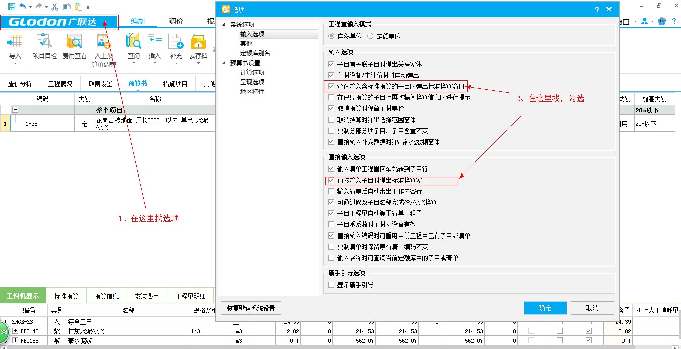The width and height of the screenshot is (681, 349).
Task: Click the user account icon at top right
Action: 644,22
